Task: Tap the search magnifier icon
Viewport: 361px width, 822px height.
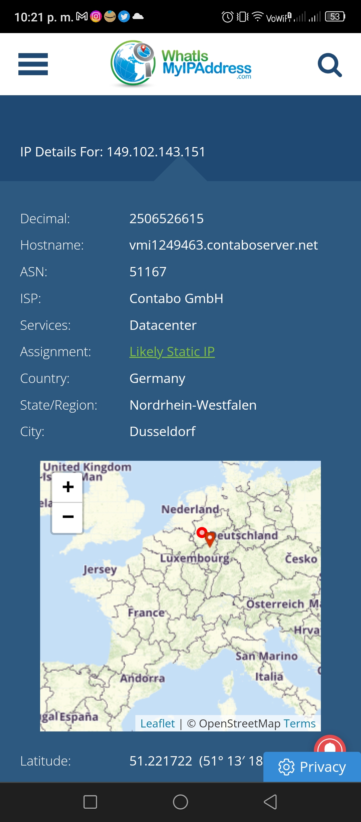Action: click(330, 65)
